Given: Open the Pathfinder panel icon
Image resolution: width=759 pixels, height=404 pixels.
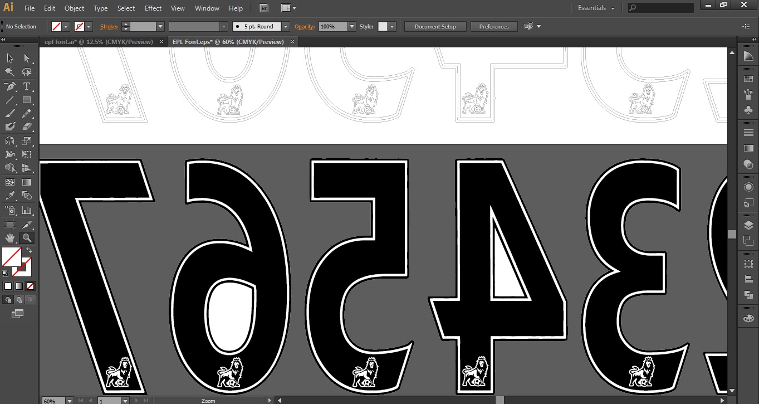Looking at the screenshot, I should pyautogui.click(x=748, y=295).
